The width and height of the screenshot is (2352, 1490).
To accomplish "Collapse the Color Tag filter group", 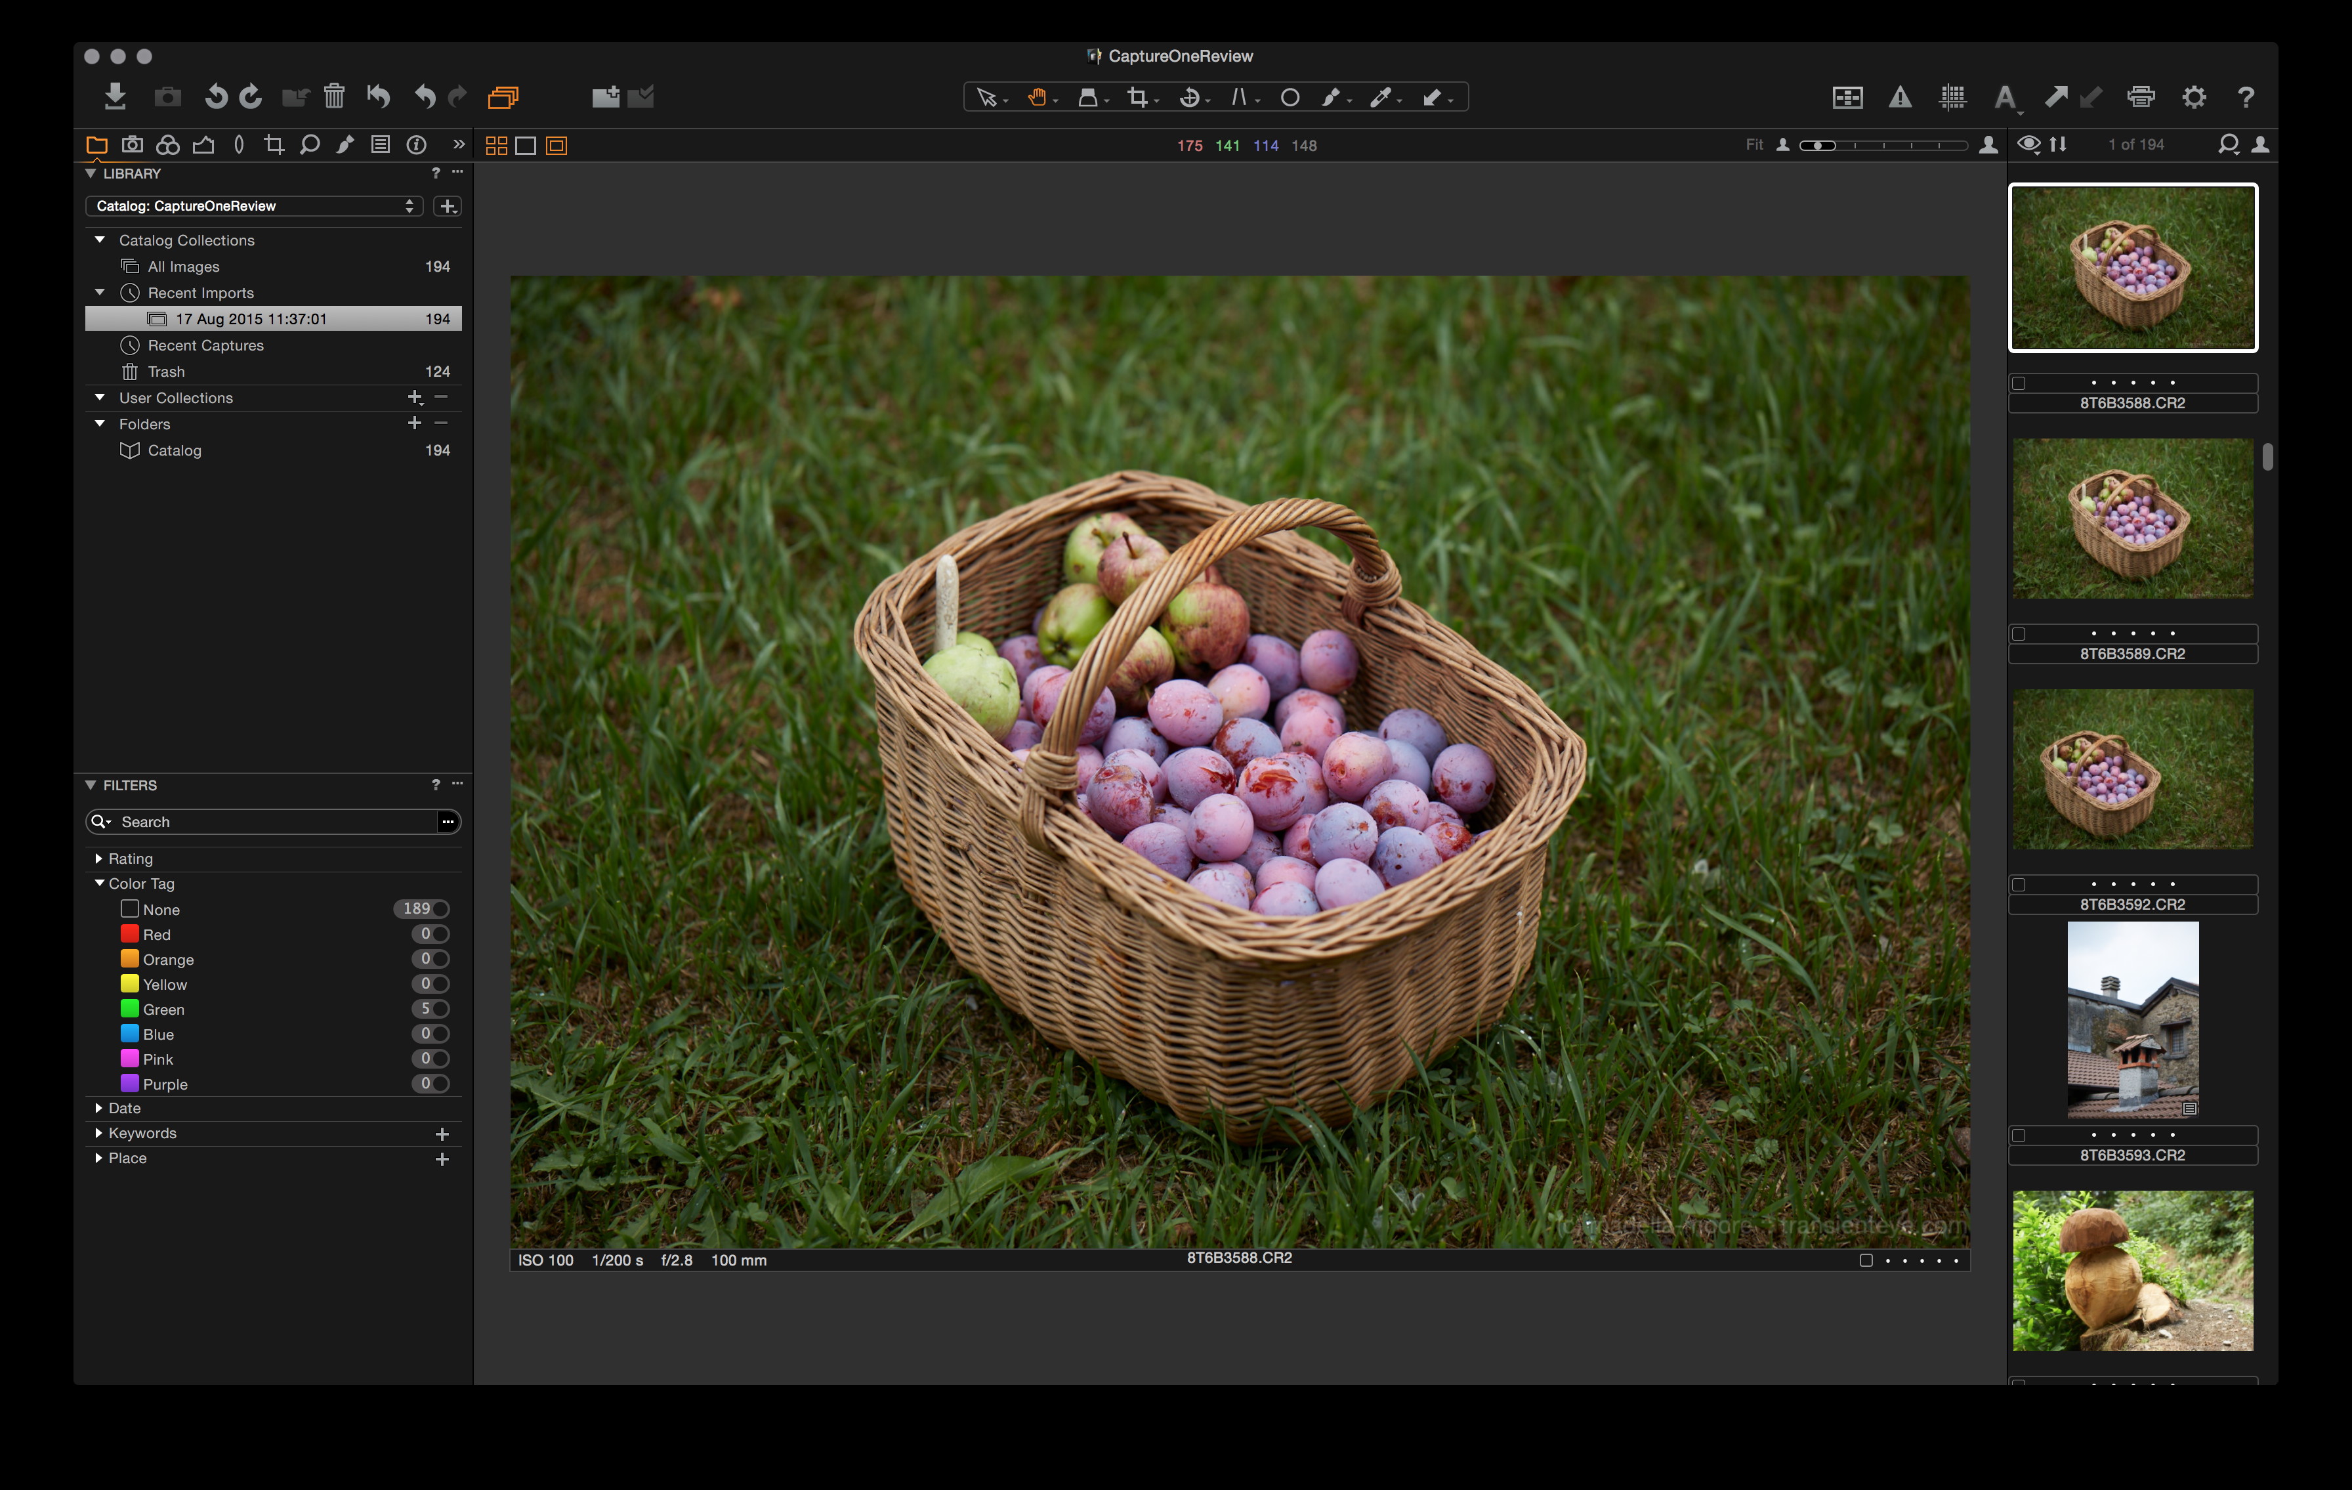I will point(98,883).
